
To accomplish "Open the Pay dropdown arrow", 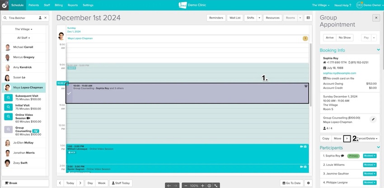I will (374, 38).
